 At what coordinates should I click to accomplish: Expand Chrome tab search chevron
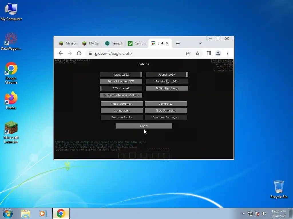(x=200, y=43)
